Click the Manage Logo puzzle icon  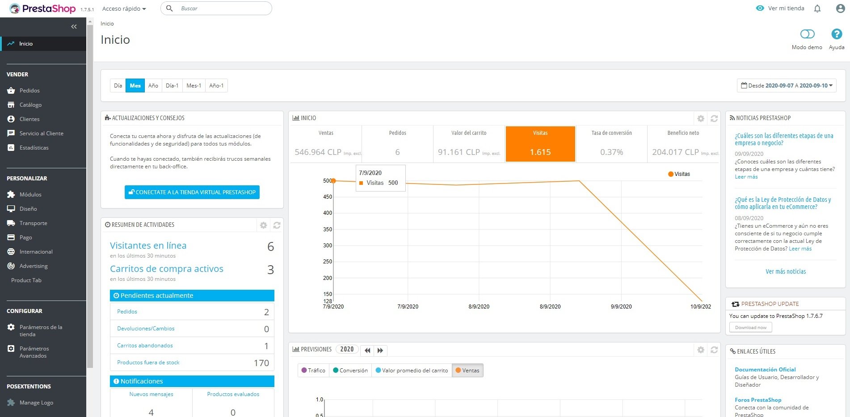click(x=11, y=403)
